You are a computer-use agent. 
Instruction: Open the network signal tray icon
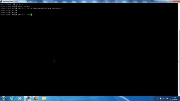pyautogui.click(x=167, y=98)
